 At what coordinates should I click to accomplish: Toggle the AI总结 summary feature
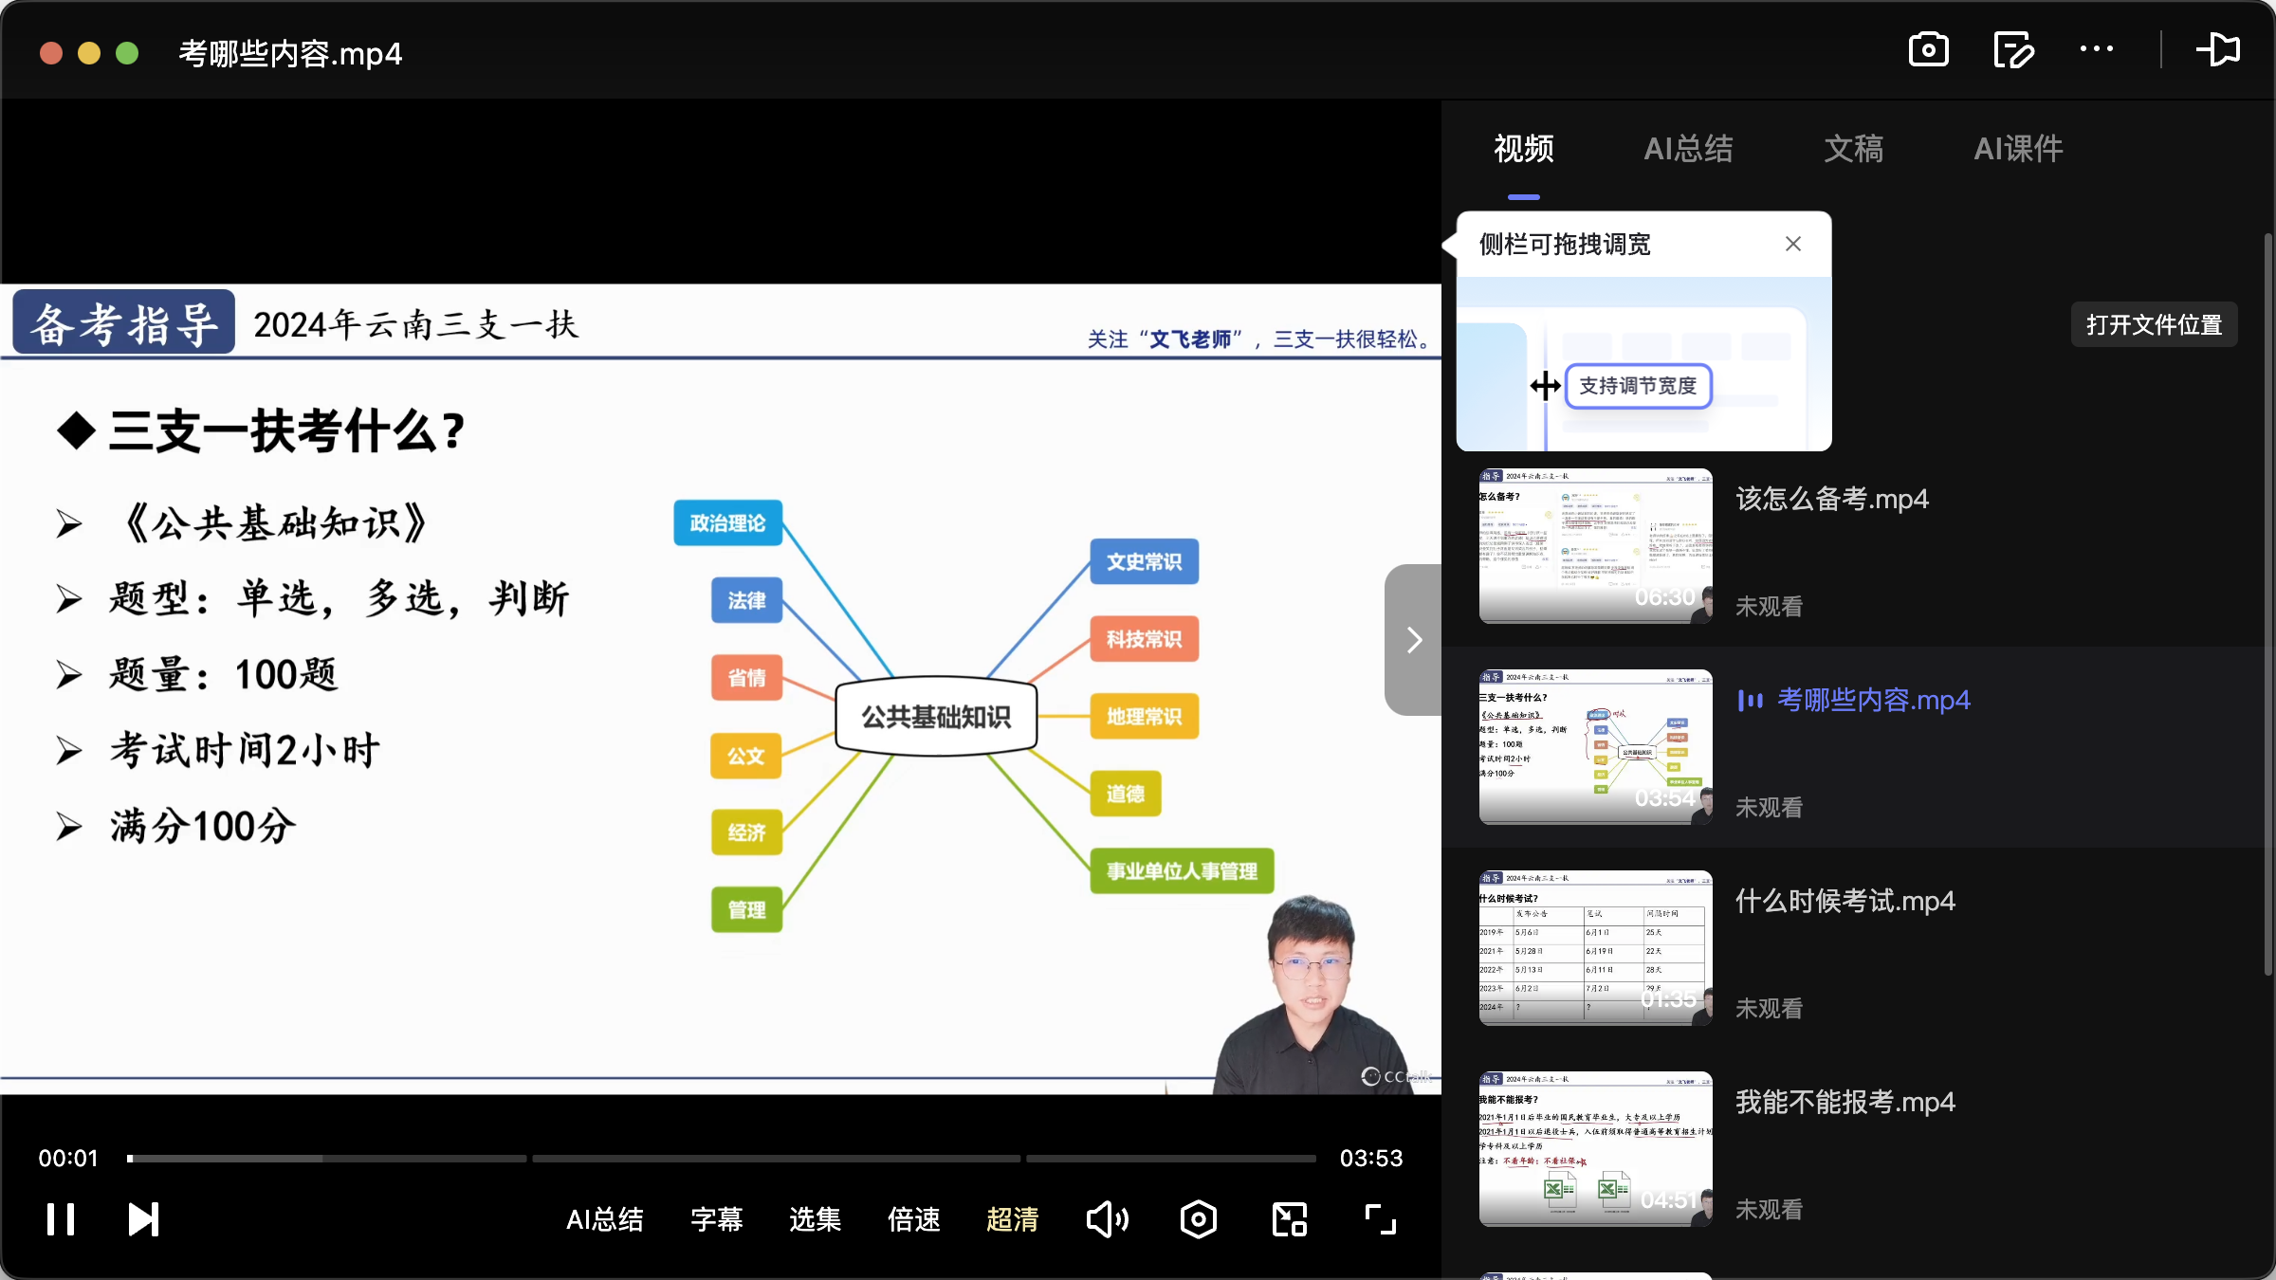pos(604,1219)
